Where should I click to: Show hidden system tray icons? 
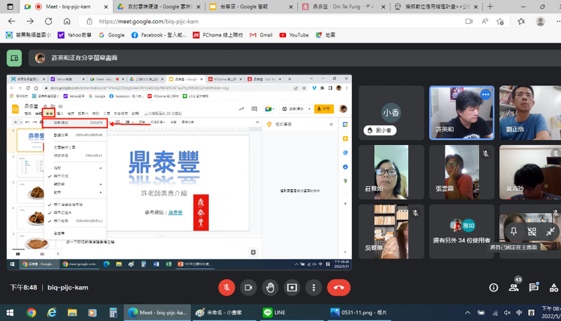[467, 313]
